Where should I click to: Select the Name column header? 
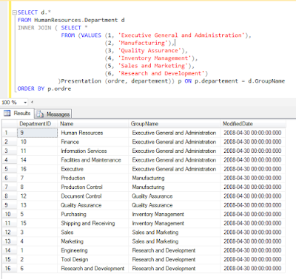[x=93, y=123]
